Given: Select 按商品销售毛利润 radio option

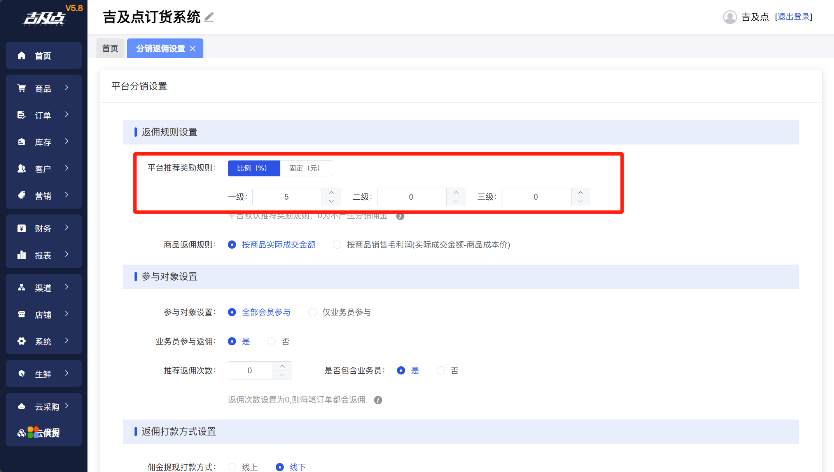Looking at the screenshot, I should [x=337, y=245].
